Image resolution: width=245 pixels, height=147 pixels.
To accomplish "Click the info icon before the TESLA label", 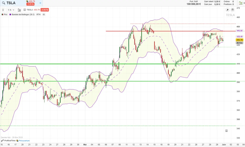I will tap(25, 10).
